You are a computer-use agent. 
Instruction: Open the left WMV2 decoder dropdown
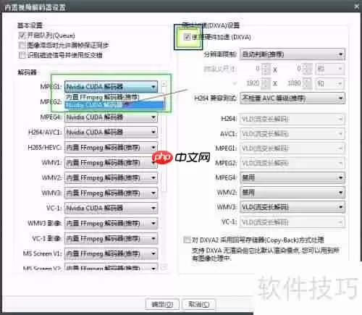111,177
